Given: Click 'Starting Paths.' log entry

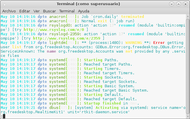Looking at the screenshot, I should [x=101, y=60].
